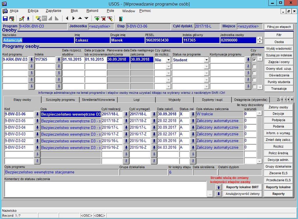Click tab strip scroll-to-end arrow

pyautogui.click(x=292, y=99)
